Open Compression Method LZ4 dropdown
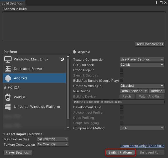 [142, 128]
